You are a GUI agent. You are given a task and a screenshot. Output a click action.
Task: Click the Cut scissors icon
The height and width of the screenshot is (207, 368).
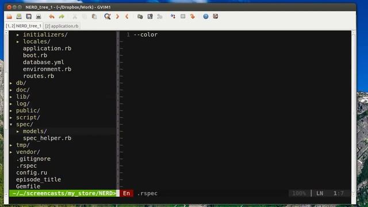75,17
